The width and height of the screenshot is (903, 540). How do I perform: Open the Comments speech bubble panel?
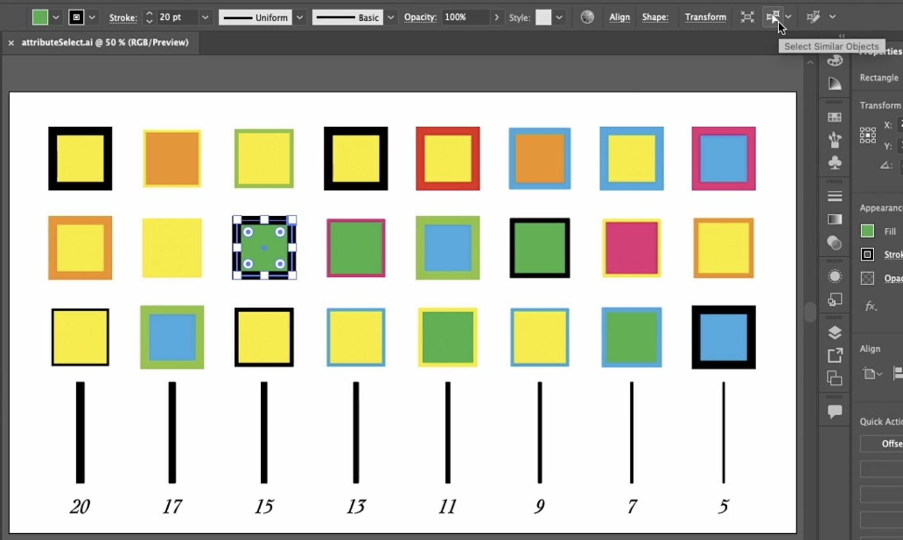835,411
